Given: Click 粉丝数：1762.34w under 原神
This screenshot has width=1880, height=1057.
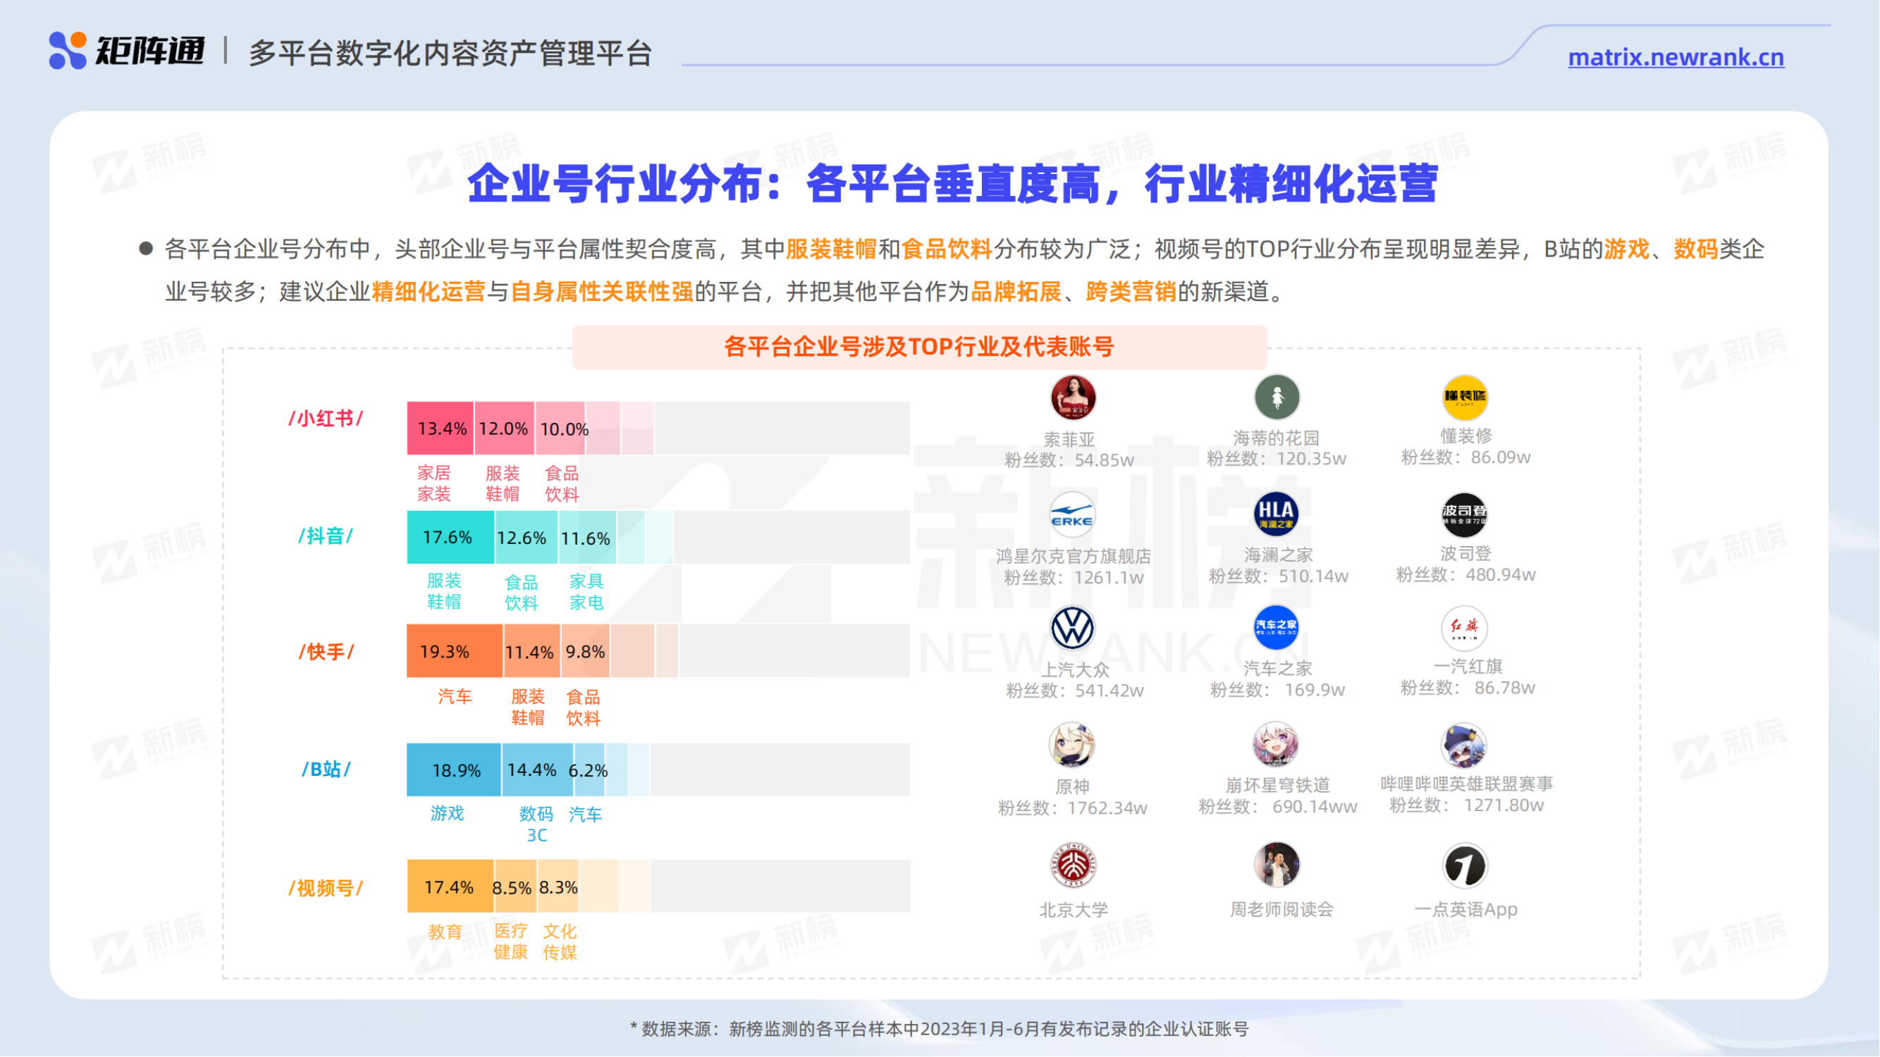Looking at the screenshot, I should [x=1073, y=808].
